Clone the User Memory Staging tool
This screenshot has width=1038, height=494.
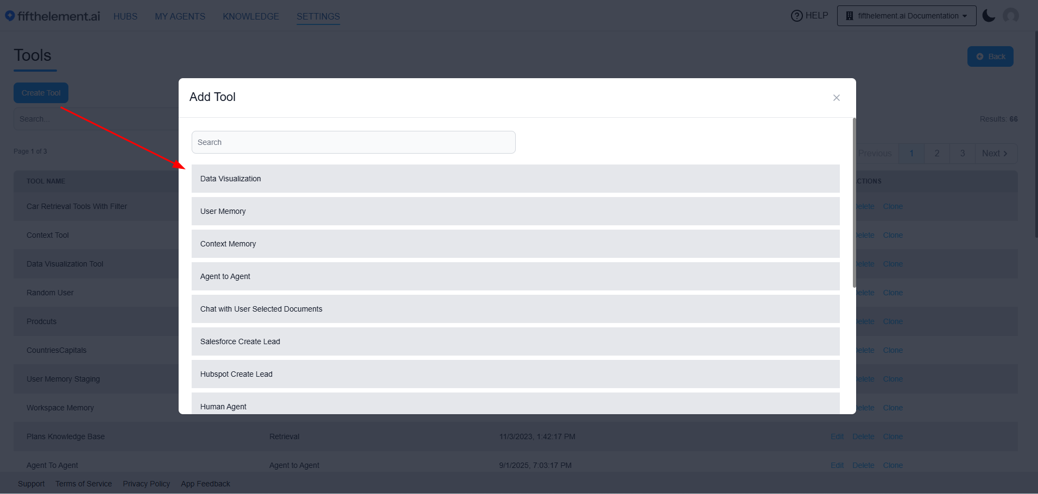893,379
